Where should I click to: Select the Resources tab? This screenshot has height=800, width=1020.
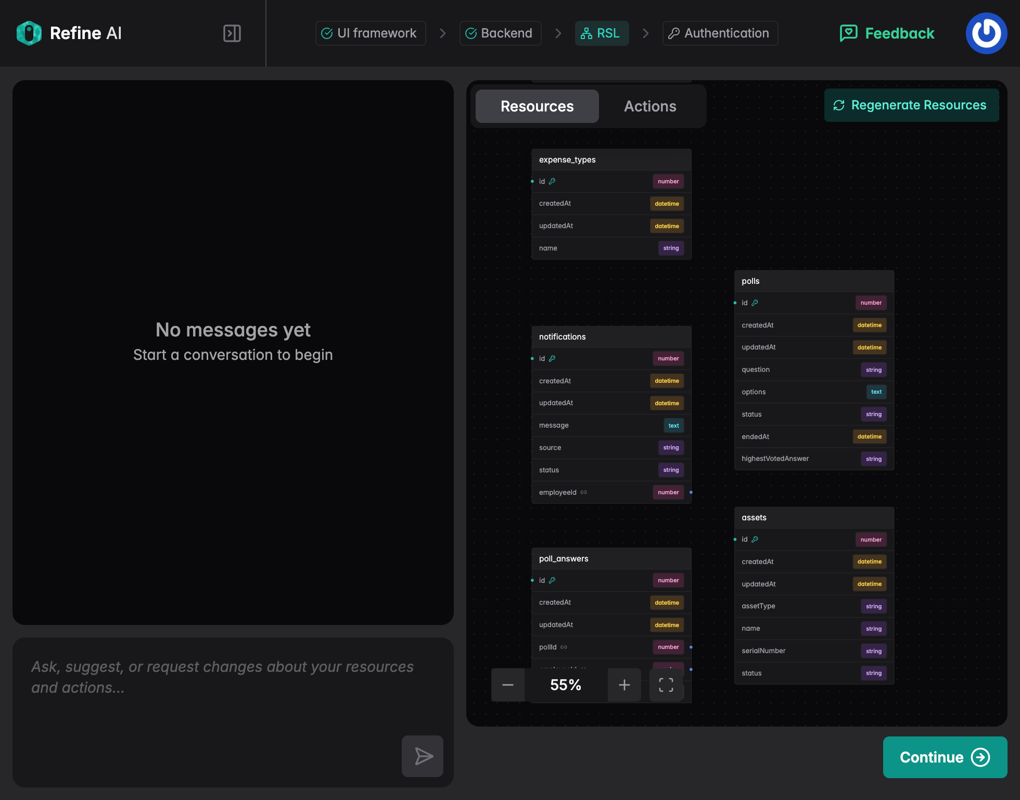click(x=537, y=106)
